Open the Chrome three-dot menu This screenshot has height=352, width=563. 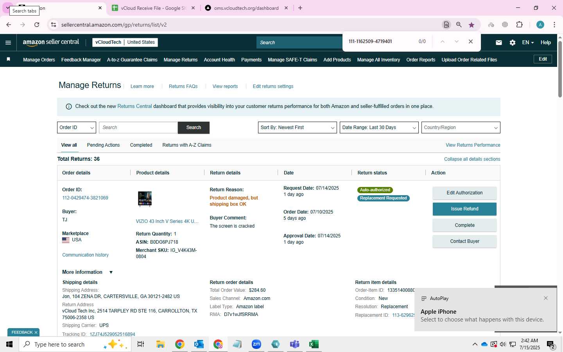pos(554,25)
